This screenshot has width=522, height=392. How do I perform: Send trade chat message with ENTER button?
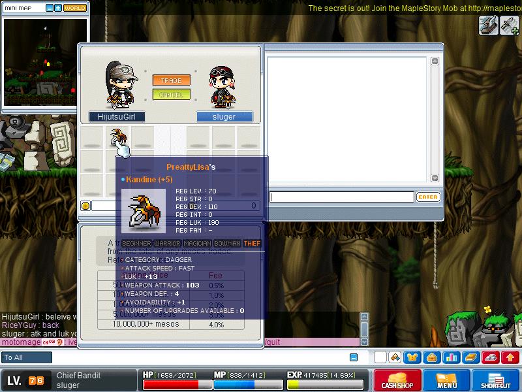tap(428, 197)
